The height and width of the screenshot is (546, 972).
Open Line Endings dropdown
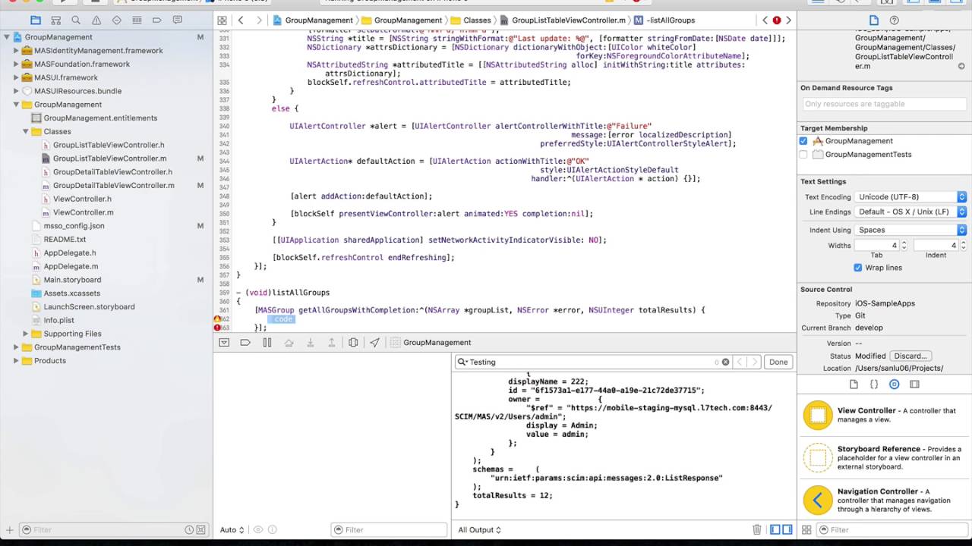pyautogui.click(x=910, y=212)
